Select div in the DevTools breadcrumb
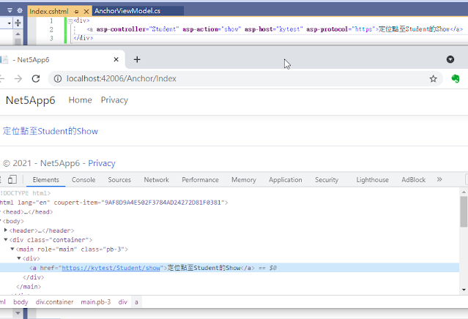This screenshot has height=319, width=468. (122, 302)
